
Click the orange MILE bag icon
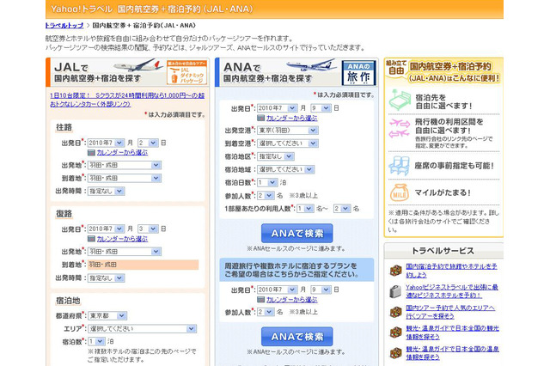[x=400, y=192]
